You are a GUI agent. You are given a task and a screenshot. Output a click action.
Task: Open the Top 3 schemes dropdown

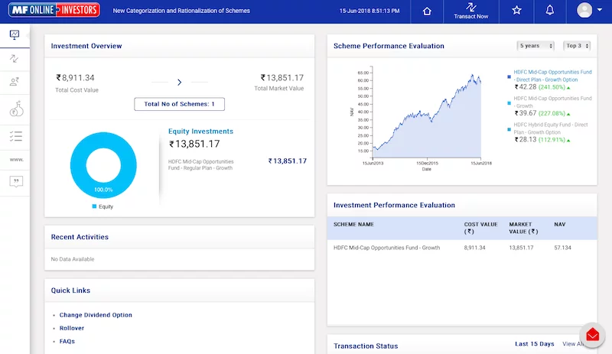[577, 46]
